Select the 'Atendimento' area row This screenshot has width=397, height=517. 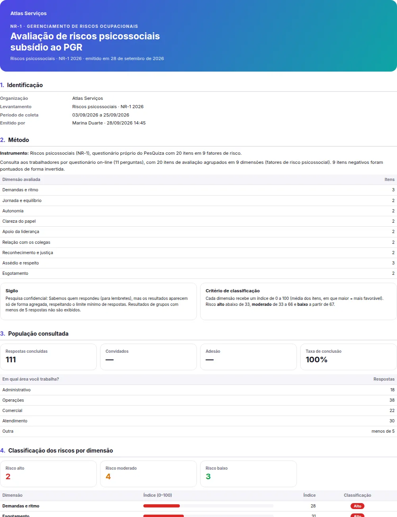[198, 421]
